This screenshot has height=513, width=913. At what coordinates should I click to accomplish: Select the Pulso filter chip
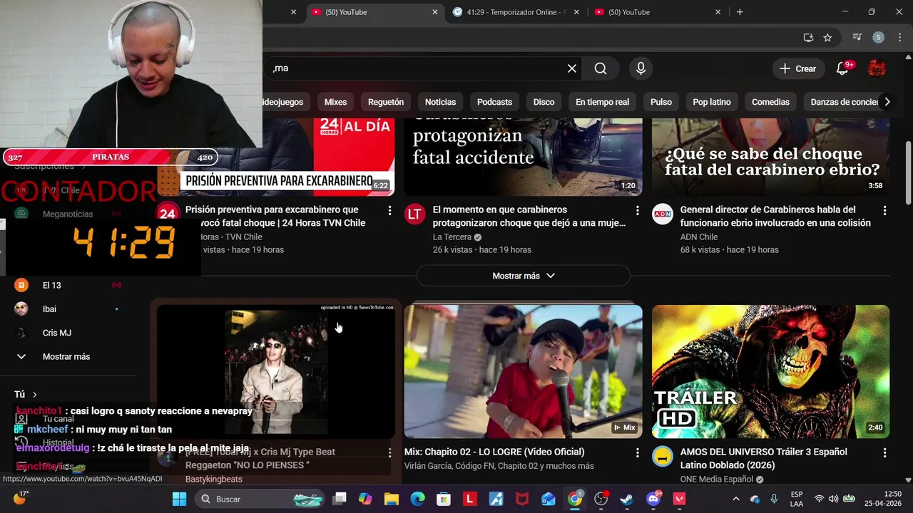tap(661, 102)
